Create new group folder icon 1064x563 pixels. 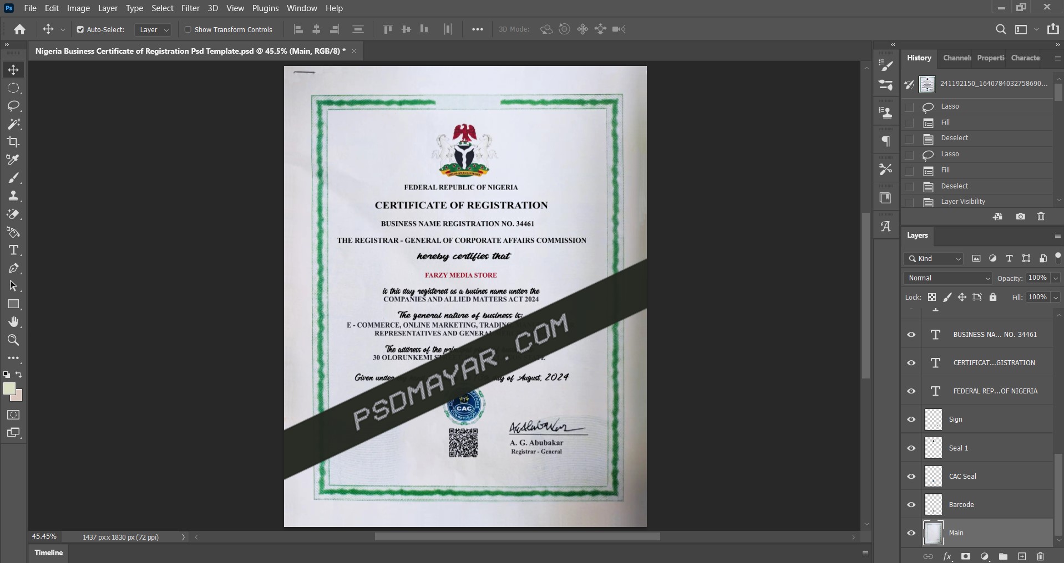click(1003, 556)
